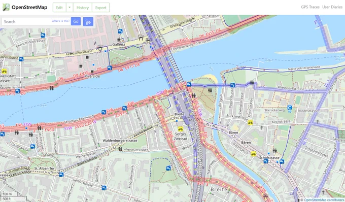This screenshot has width=345, height=202.
Task: Click bicycle shop icon beside Bärengasse
Action: coord(253,154)
